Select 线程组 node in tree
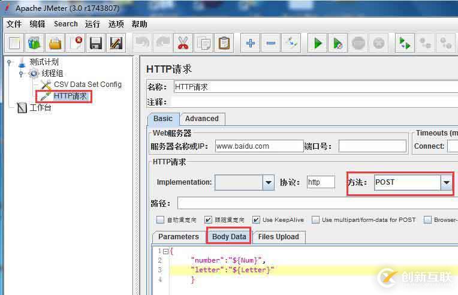 click(x=52, y=73)
